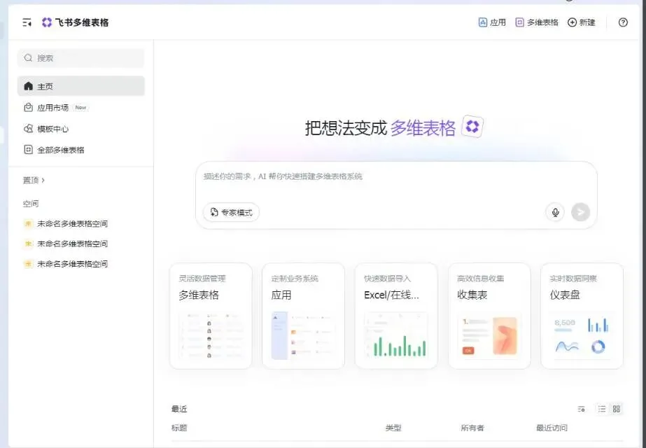Click the home icon next to 主页

[28, 86]
